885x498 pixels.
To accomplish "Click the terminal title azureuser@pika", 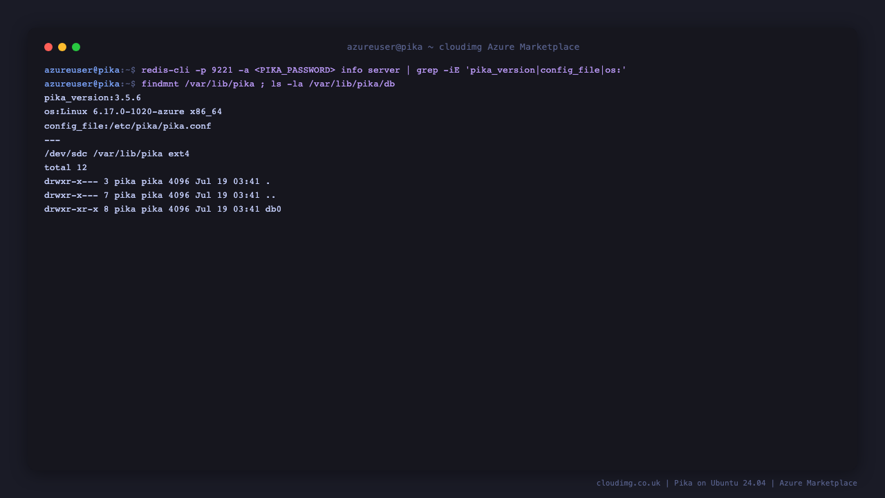I will coord(384,47).
